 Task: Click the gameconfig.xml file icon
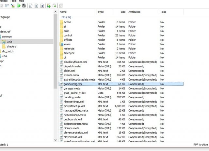click(x=61, y=84)
